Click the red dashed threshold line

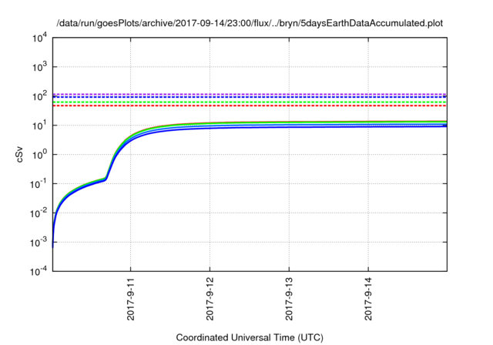[x=250, y=106]
